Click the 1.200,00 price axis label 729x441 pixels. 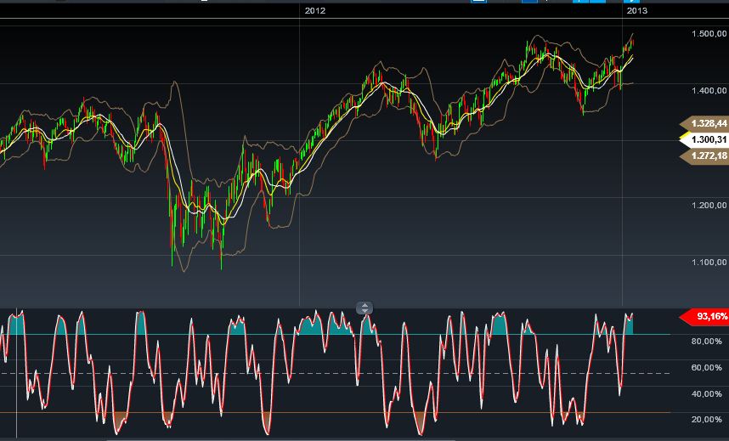point(709,205)
